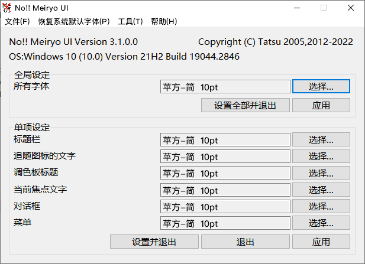Select font for 调色板标题 row
Image resolution: width=365 pixels, height=264 pixels.
(321, 173)
